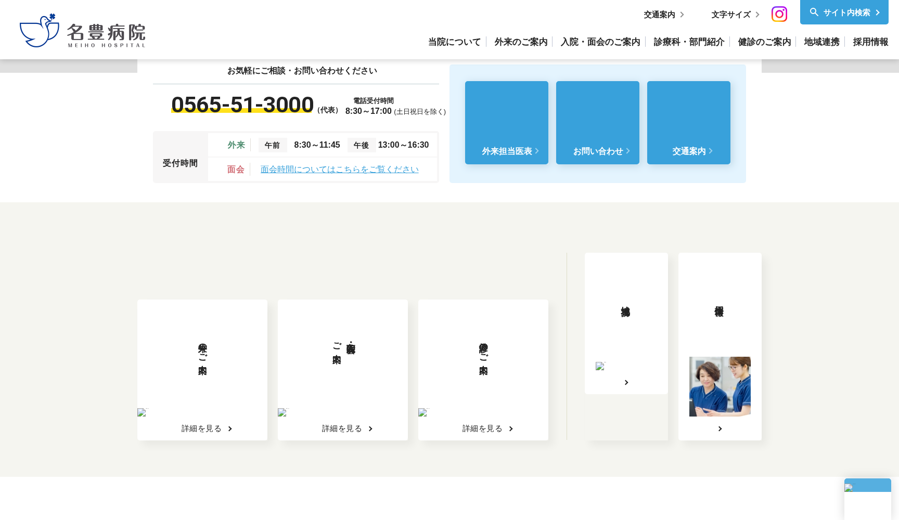Select the 交通案内 blue panel

(688, 122)
